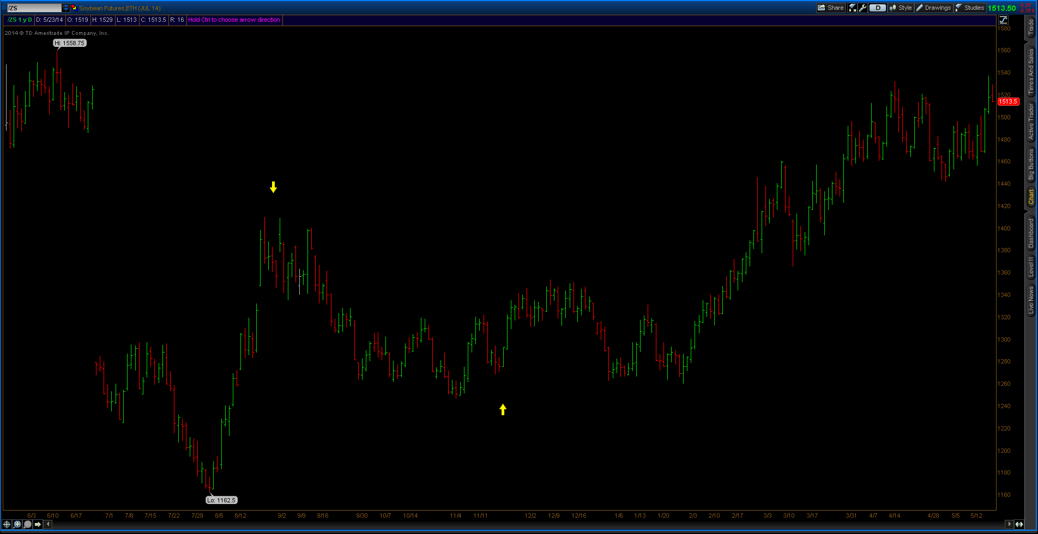Screen dimensions: 1038x534
Task: Click the /ZS symbol input field
Action: click(34, 8)
